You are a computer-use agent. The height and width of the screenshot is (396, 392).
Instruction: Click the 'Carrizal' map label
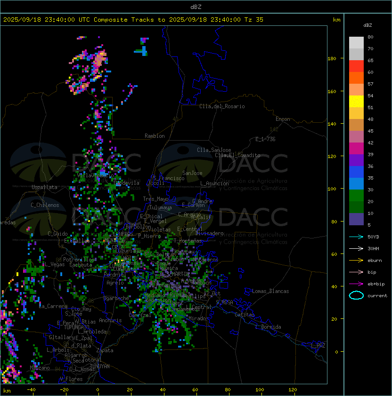[140, 315]
